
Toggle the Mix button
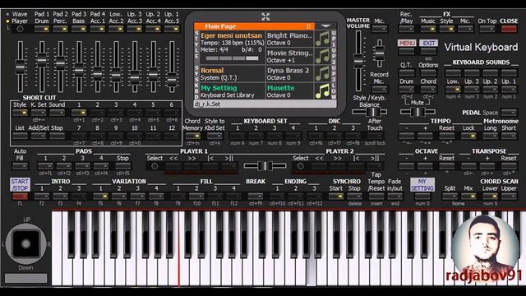pyautogui.click(x=468, y=197)
